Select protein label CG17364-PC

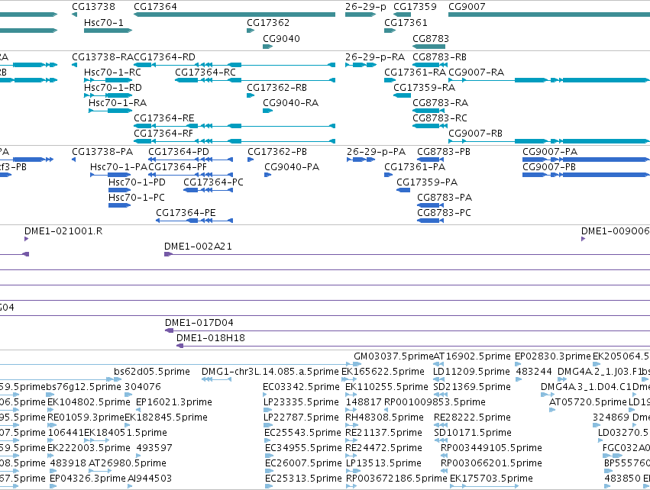(x=213, y=182)
